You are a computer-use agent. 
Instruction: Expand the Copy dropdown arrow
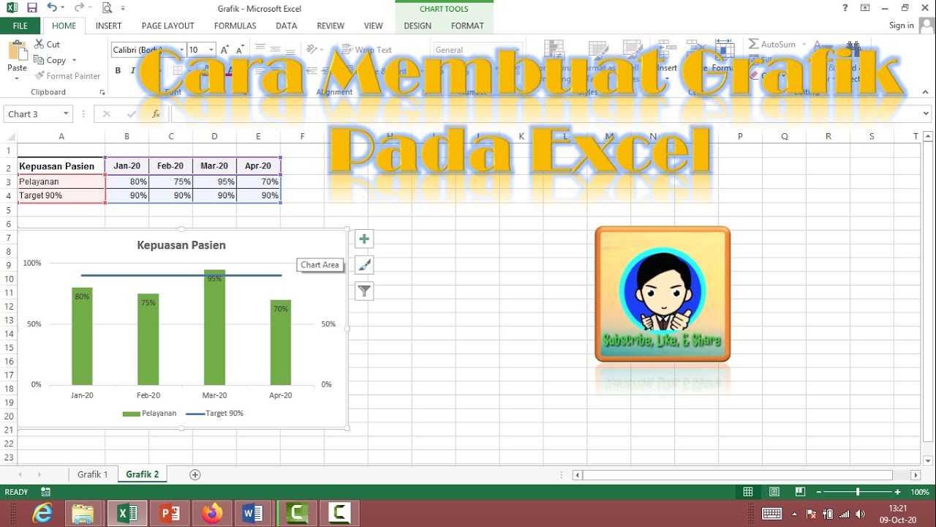tap(73, 61)
